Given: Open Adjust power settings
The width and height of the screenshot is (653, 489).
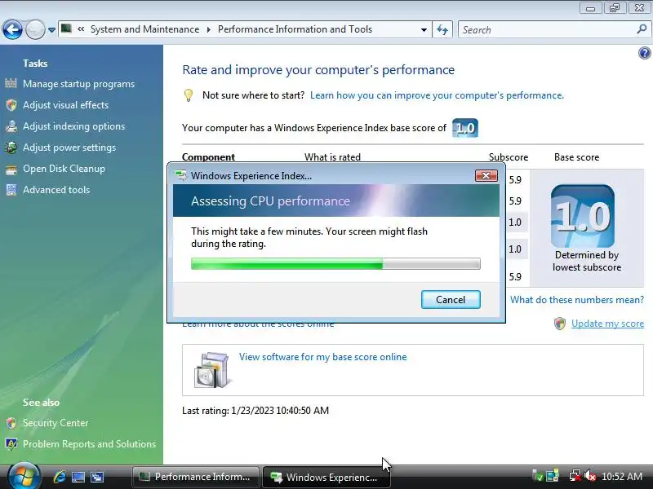Looking at the screenshot, I should [x=69, y=148].
